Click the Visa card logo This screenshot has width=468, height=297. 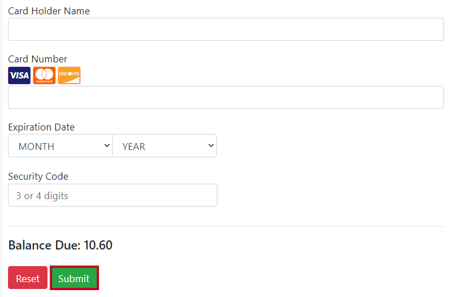(x=19, y=76)
